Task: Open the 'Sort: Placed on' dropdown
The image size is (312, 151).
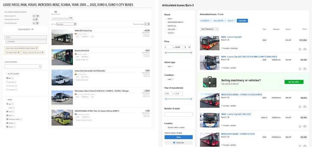Action: pos(209,29)
